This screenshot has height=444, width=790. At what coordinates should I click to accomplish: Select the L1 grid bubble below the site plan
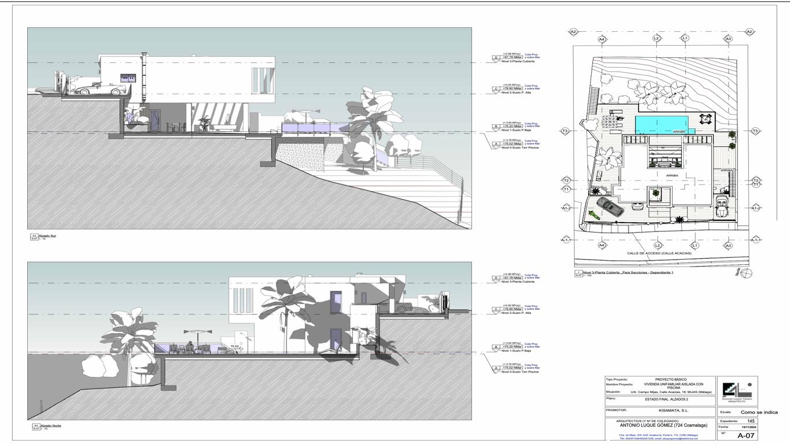(x=695, y=245)
